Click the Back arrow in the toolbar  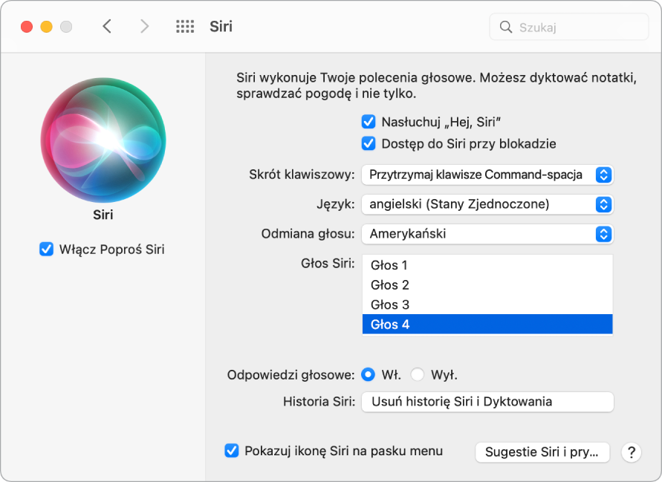107,25
